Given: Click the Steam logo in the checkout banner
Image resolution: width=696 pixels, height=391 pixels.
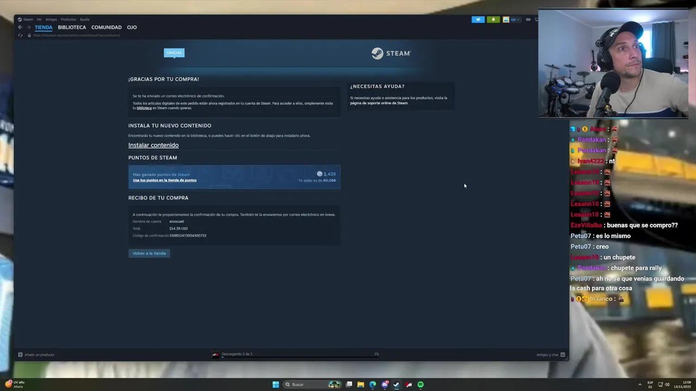Looking at the screenshot, I should tap(391, 53).
